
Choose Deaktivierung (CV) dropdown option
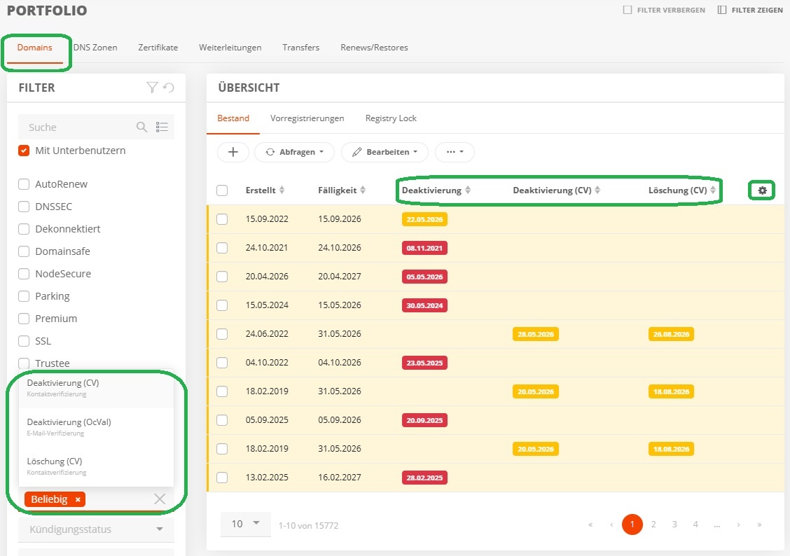(x=96, y=388)
